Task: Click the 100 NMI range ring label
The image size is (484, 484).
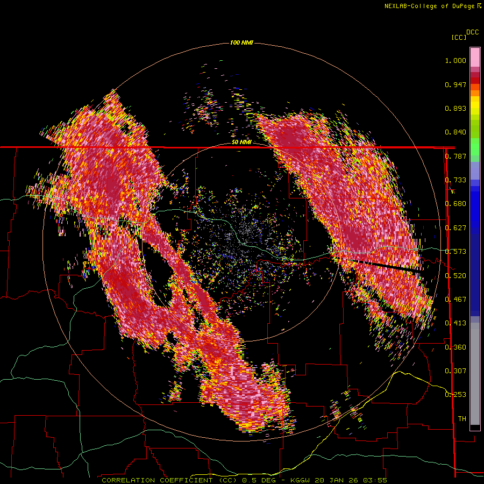Action: pyautogui.click(x=241, y=42)
